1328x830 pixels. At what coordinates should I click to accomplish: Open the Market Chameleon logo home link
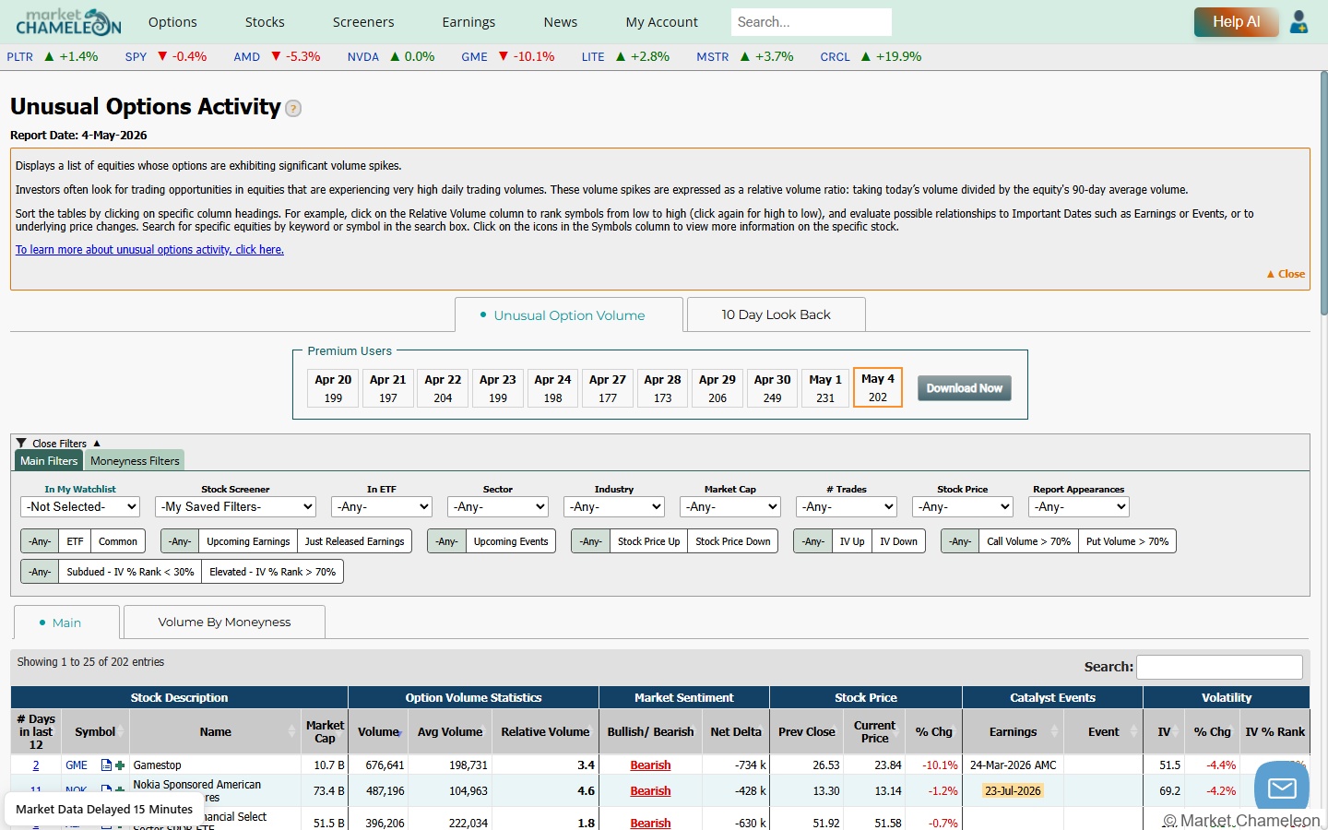(x=68, y=22)
